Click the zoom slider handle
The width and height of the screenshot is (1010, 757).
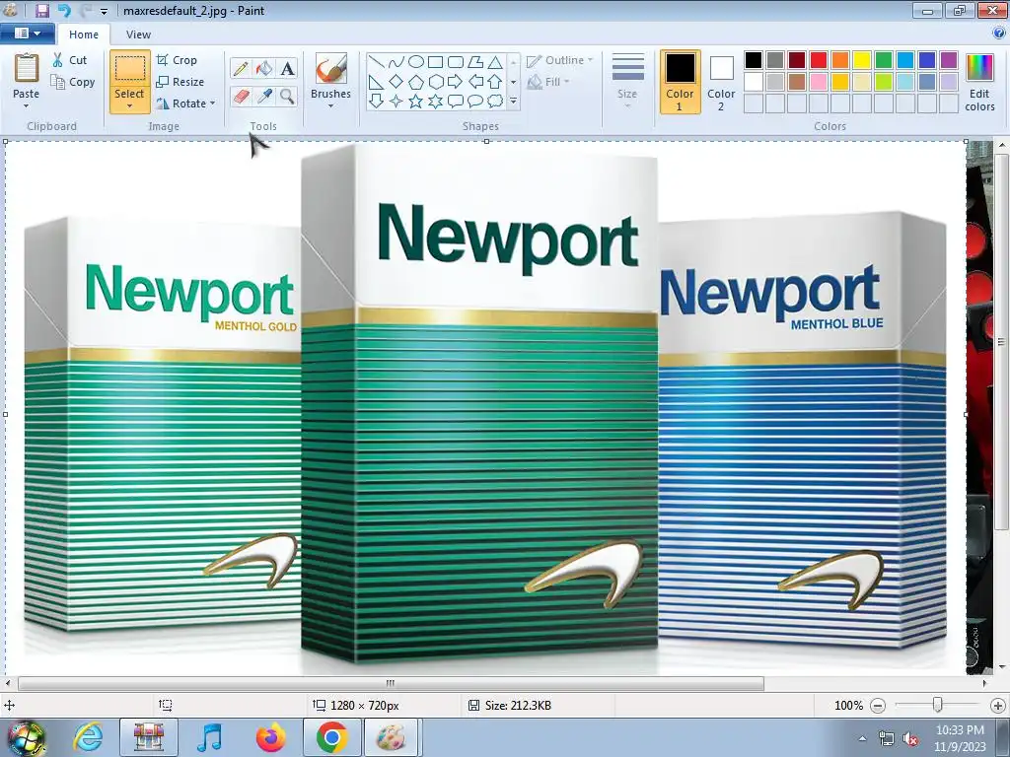point(938,705)
